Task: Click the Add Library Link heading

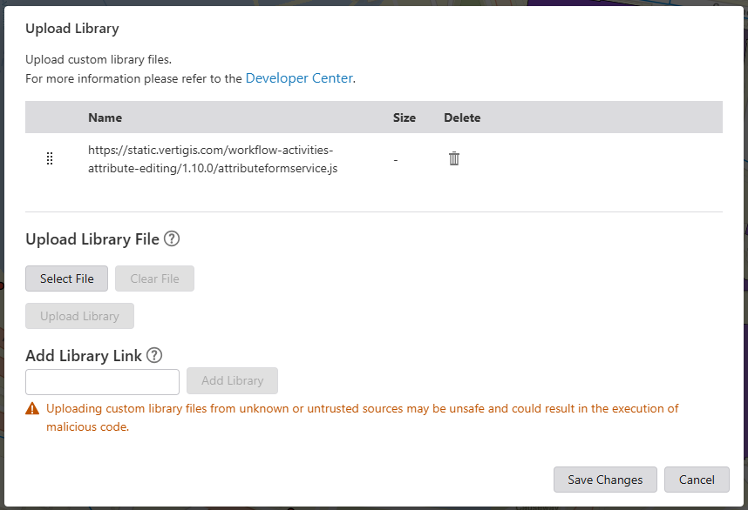Action: coord(85,355)
